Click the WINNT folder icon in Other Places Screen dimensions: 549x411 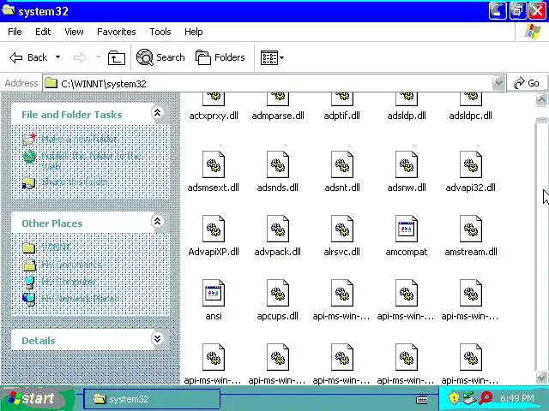point(29,247)
